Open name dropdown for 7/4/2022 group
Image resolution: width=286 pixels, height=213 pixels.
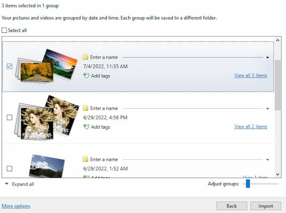pos(267,57)
